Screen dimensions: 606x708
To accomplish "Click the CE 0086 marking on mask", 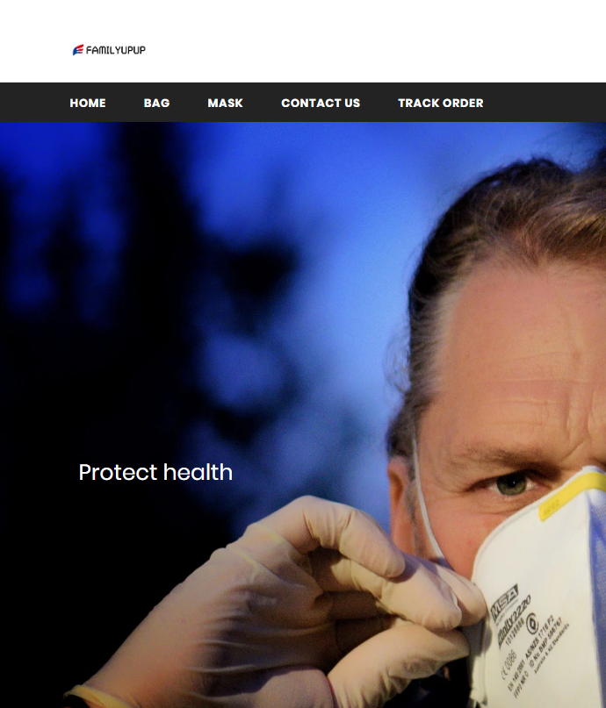I will (509, 663).
